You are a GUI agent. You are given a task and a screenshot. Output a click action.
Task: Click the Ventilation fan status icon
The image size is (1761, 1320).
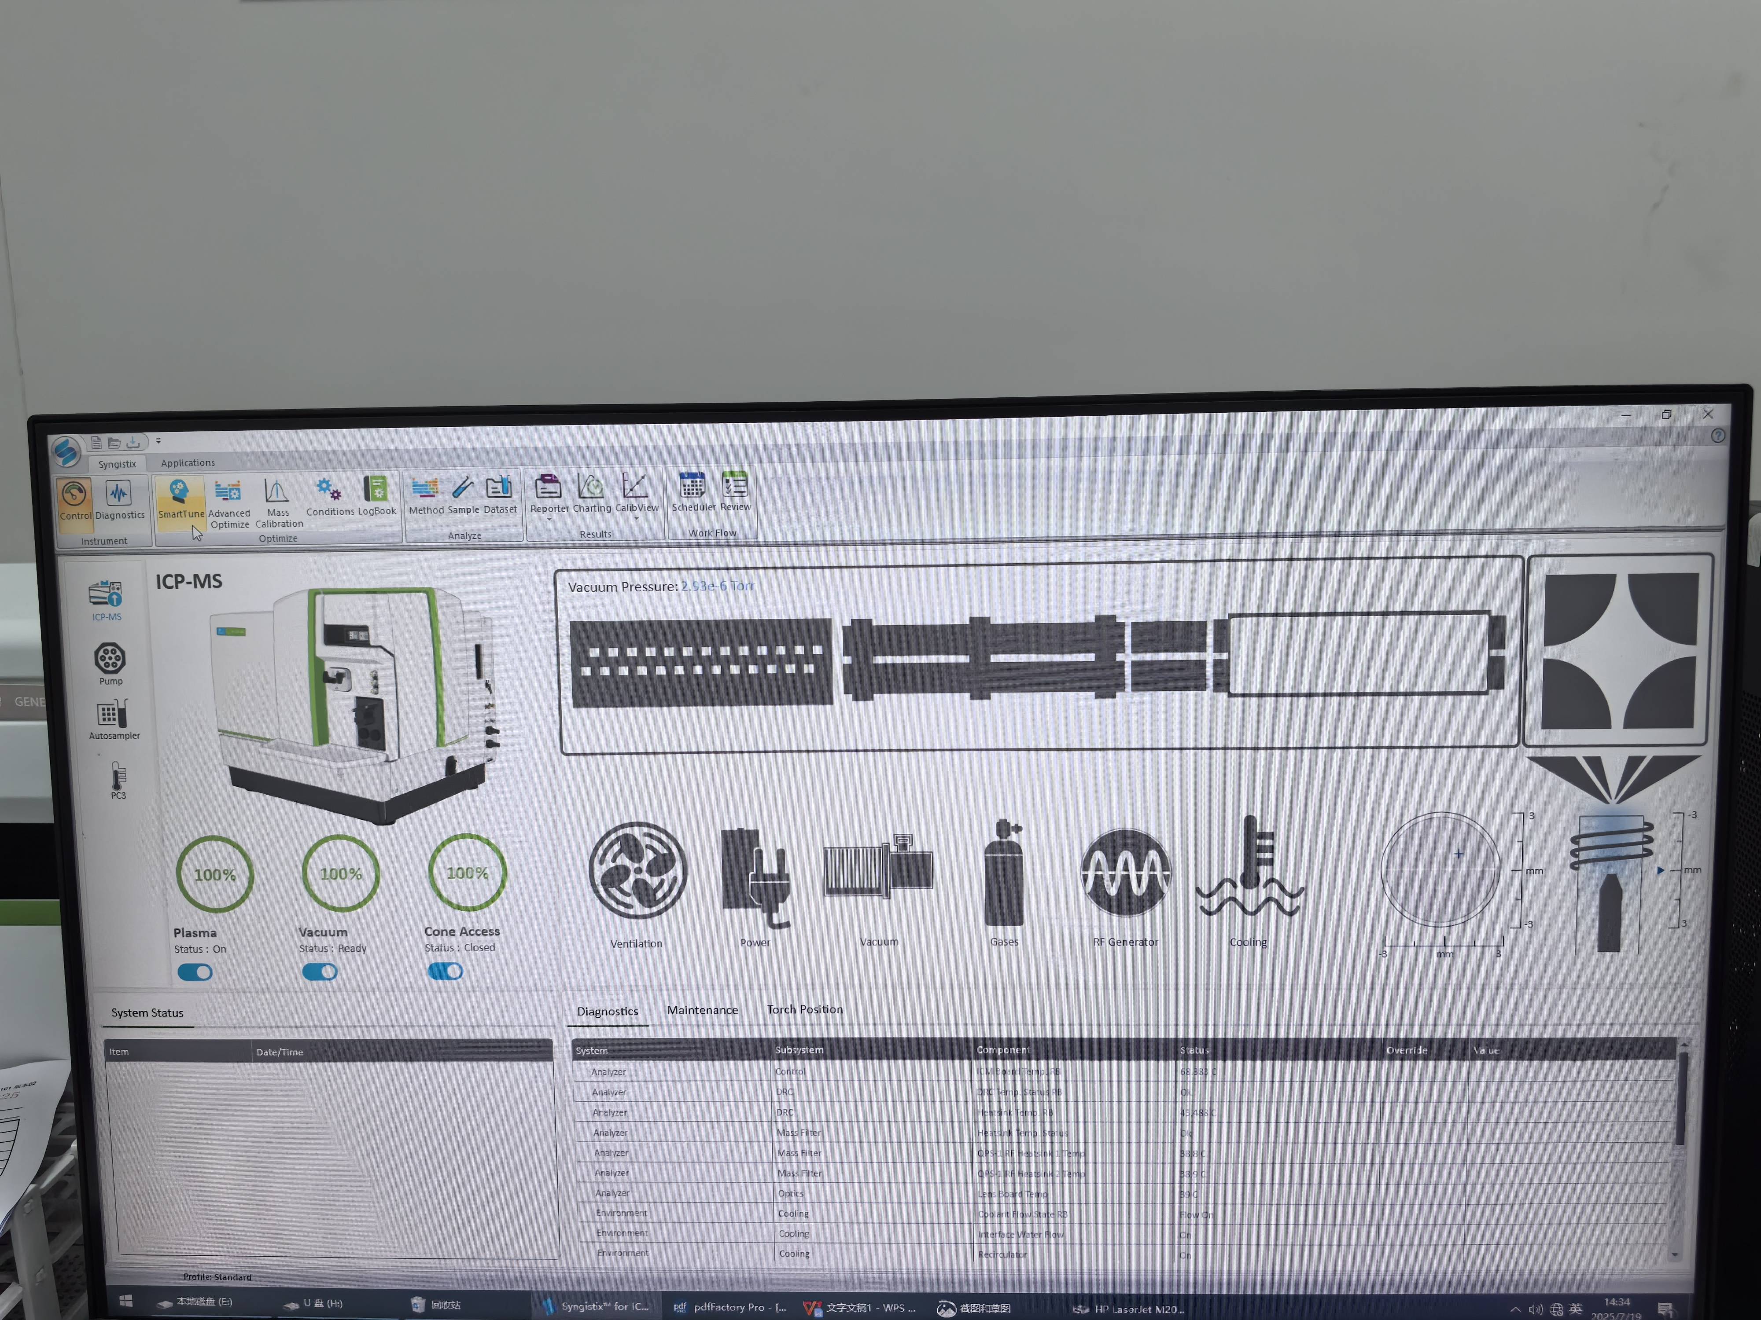point(637,870)
